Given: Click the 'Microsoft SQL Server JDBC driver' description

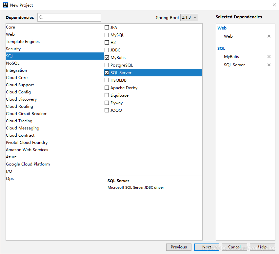Looking at the screenshot, I should tap(136, 187).
